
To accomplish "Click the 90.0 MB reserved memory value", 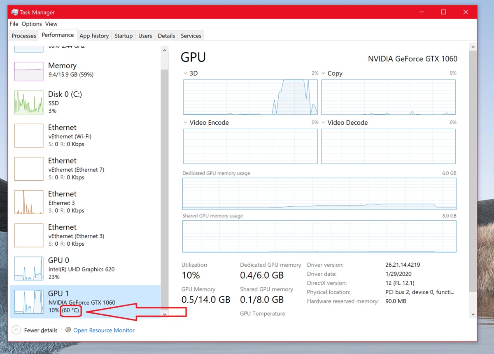I will pos(396,301).
